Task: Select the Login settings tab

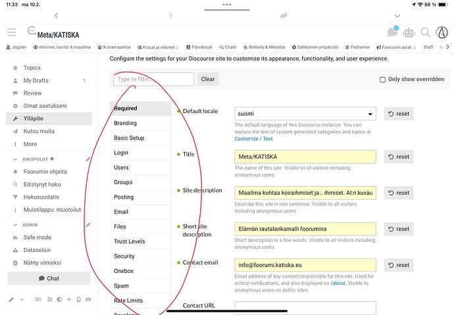Action: pyautogui.click(x=140, y=153)
